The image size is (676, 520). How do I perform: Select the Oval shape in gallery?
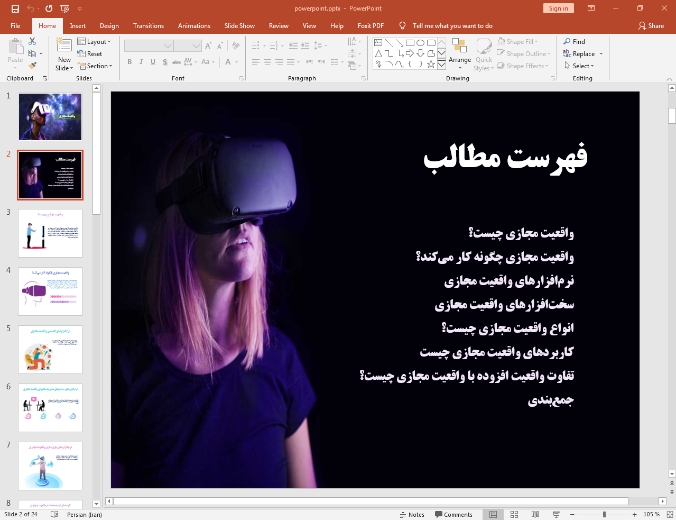pyautogui.click(x=421, y=43)
